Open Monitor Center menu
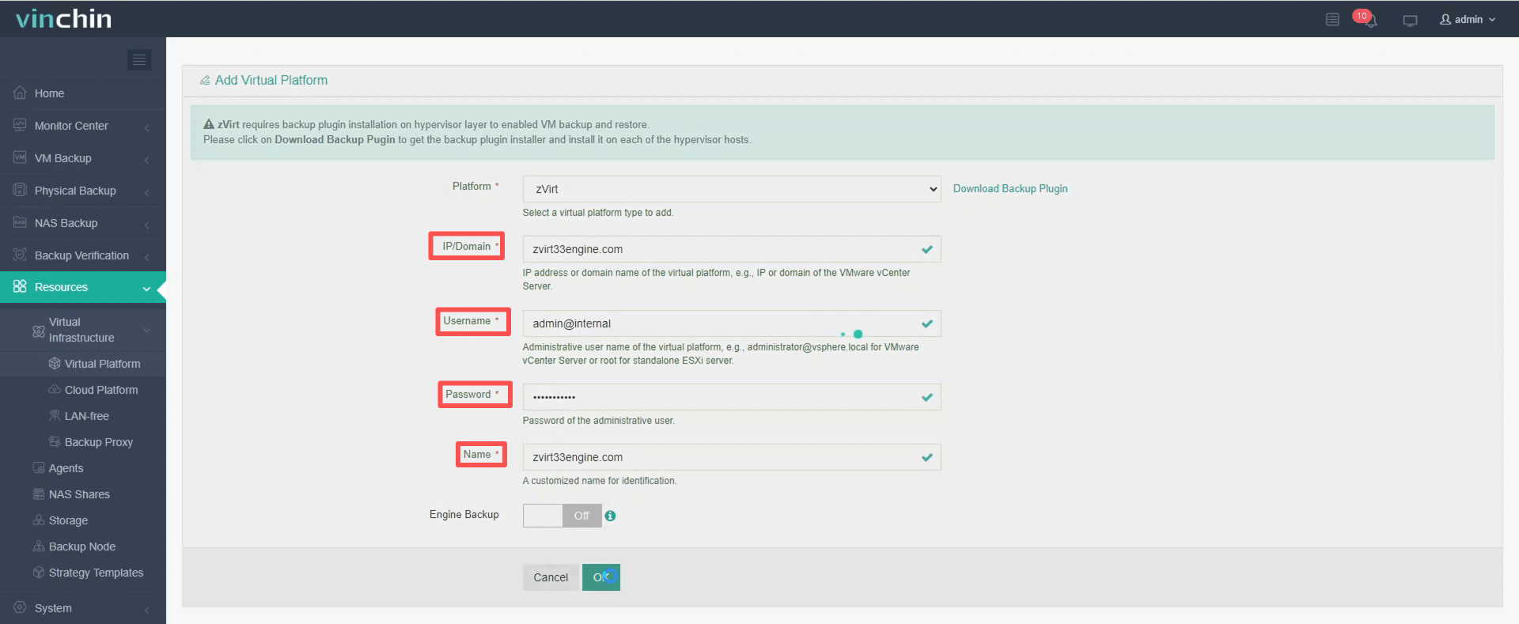 click(x=83, y=126)
